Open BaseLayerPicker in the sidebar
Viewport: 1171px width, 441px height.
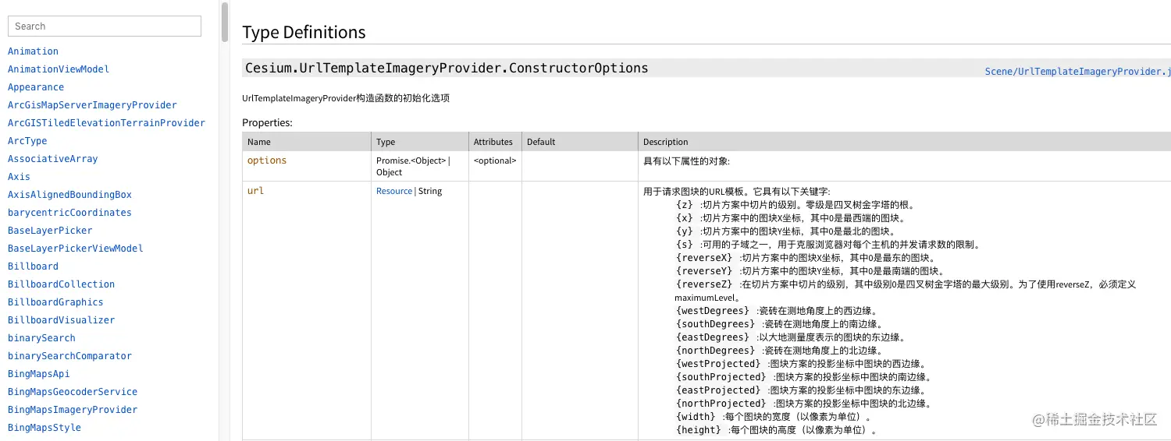50,231
